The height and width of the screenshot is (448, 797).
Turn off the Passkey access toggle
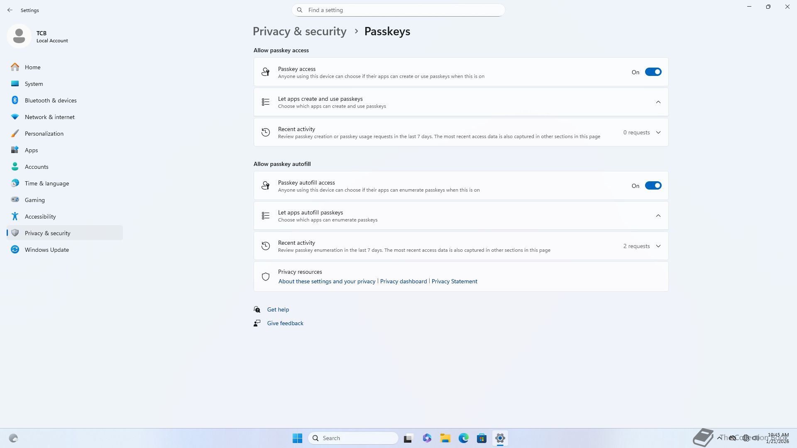coord(653,72)
